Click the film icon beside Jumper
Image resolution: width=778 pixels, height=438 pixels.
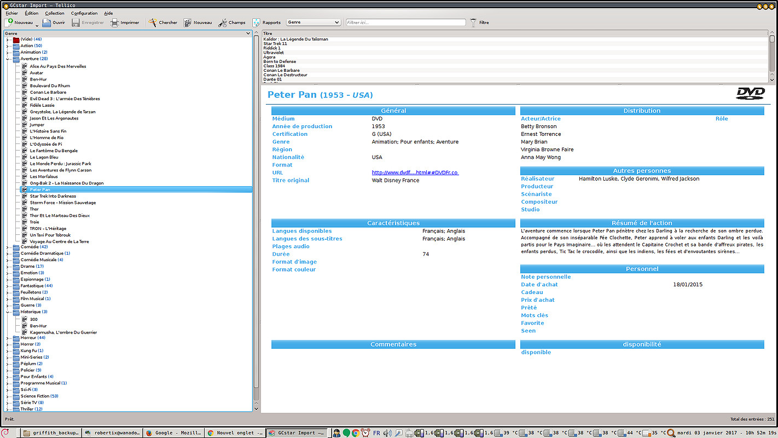point(25,125)
